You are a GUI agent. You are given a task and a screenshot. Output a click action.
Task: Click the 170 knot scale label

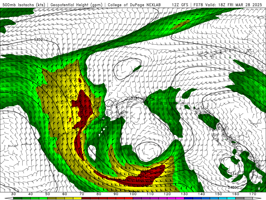(253, 194)
